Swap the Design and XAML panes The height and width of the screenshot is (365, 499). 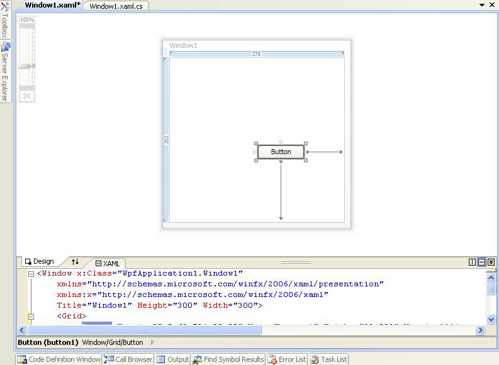click(x=75, y=262)
